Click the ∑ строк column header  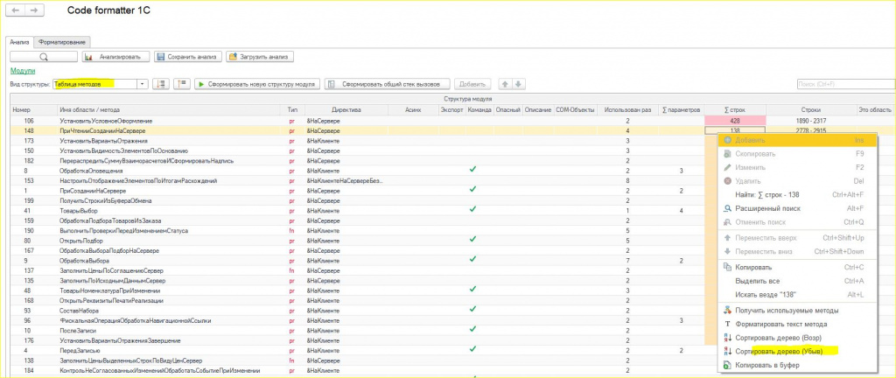click(735, 109)
